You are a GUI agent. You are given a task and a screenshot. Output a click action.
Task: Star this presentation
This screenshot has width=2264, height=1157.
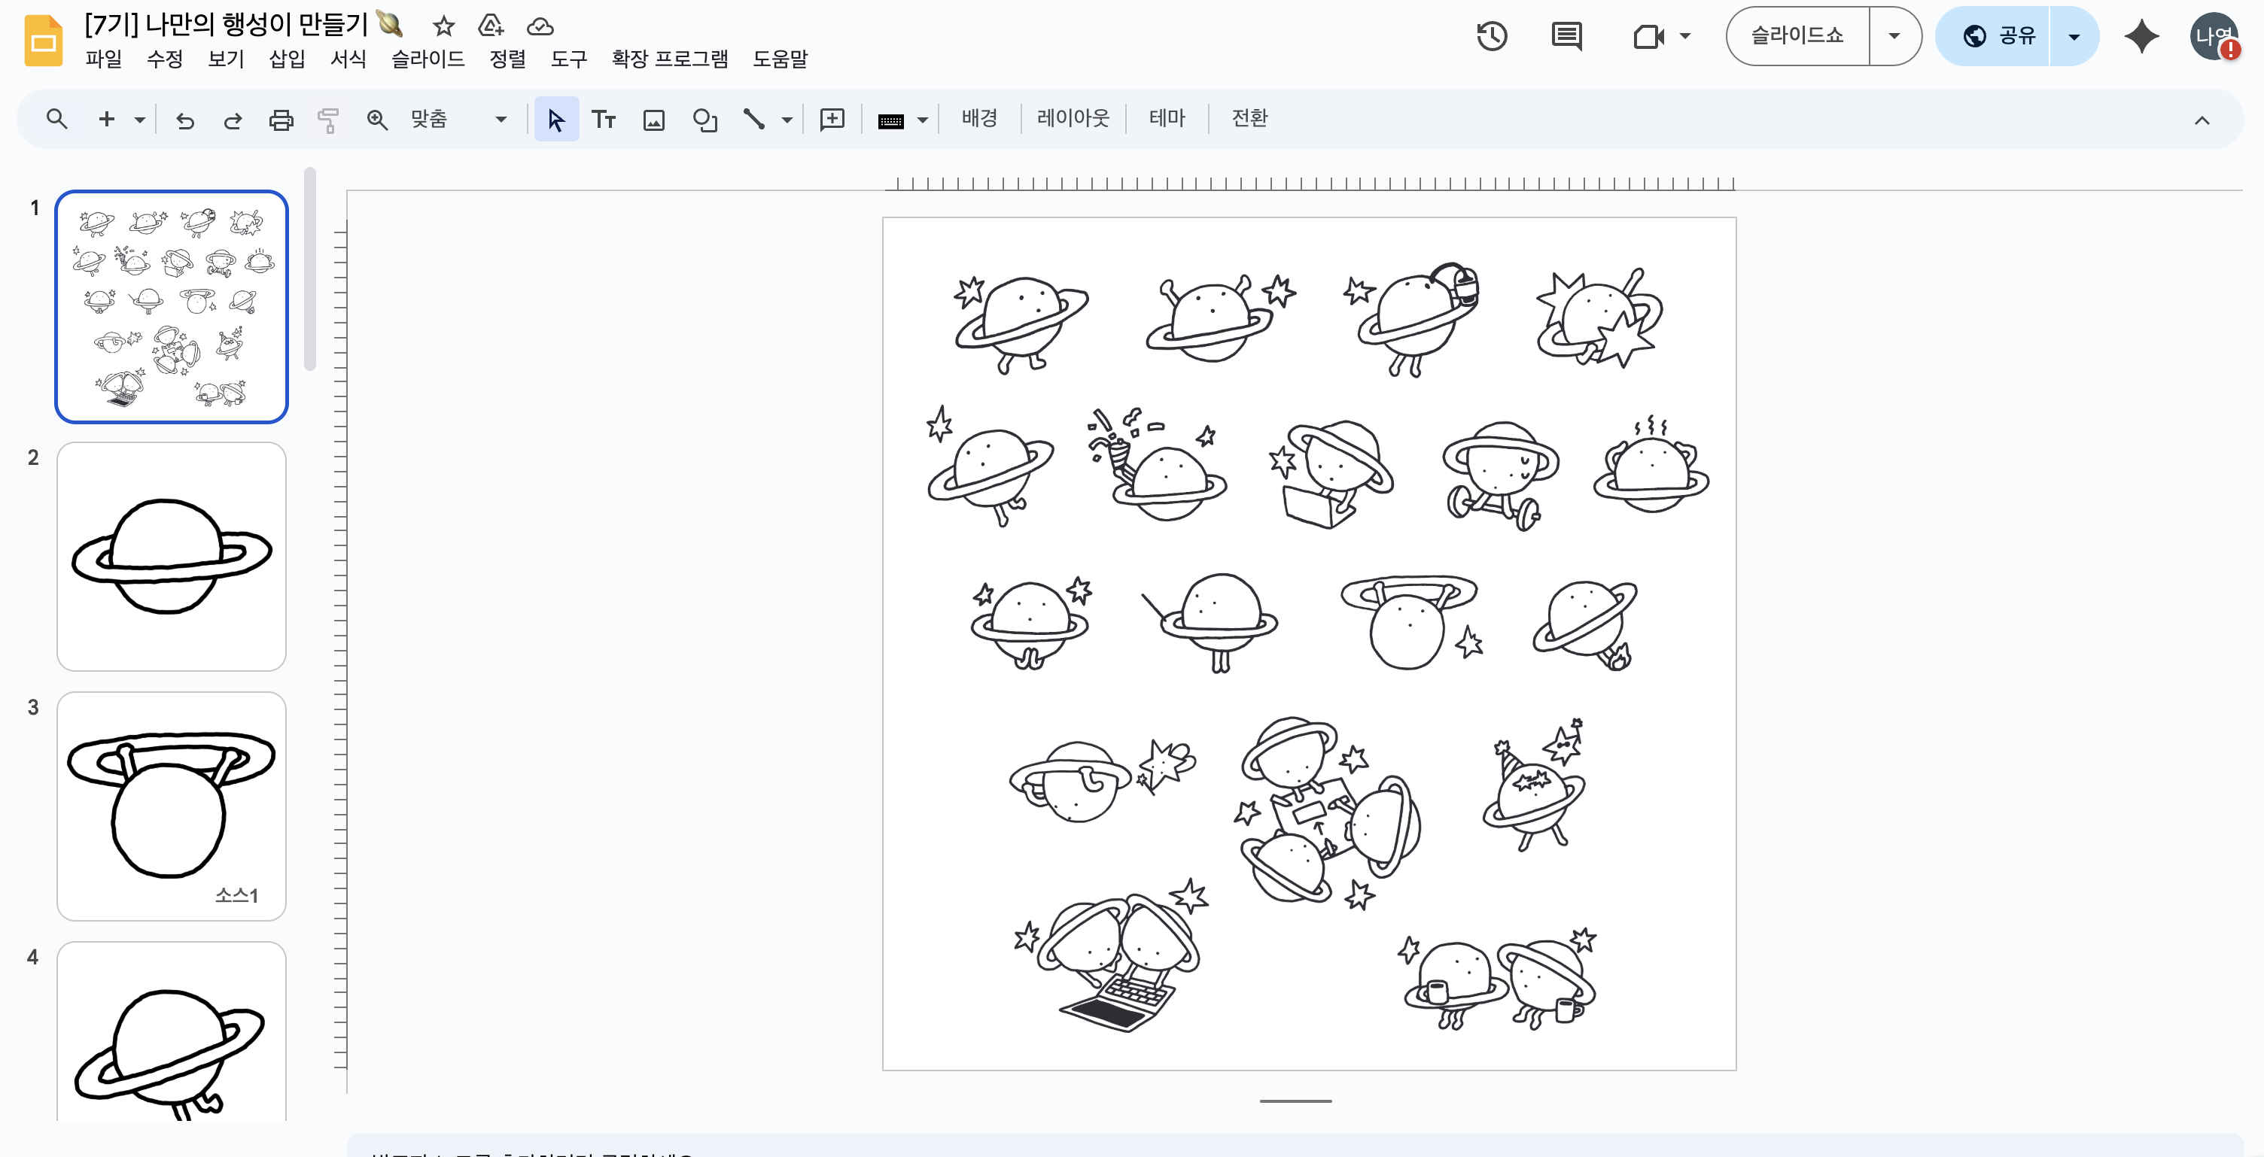pos(444,26)
